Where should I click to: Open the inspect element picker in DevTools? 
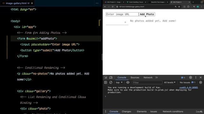106,78
